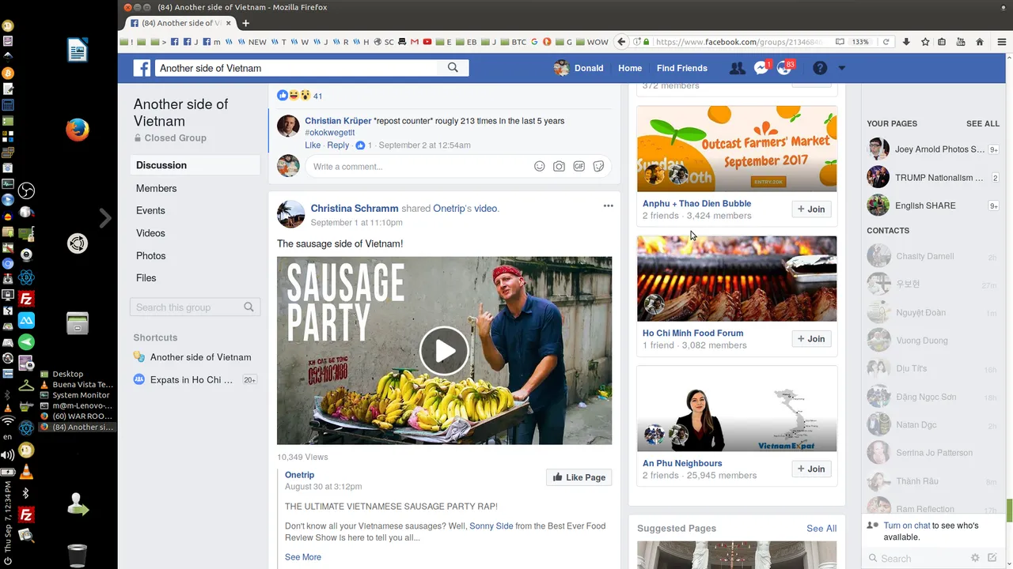The image size is (1013, 569).
Task: Open the Trash on the desktop
Action: pyautogui.click(x=77, y=556)
